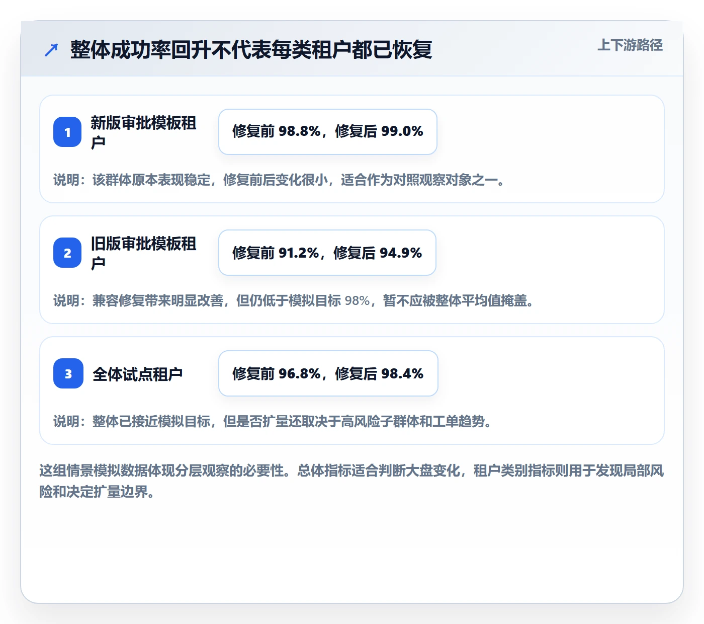Click the note starting 说明：该群体原本表现稳定
704x624 pixels.
pyautogui.click(x=280, y=180)
